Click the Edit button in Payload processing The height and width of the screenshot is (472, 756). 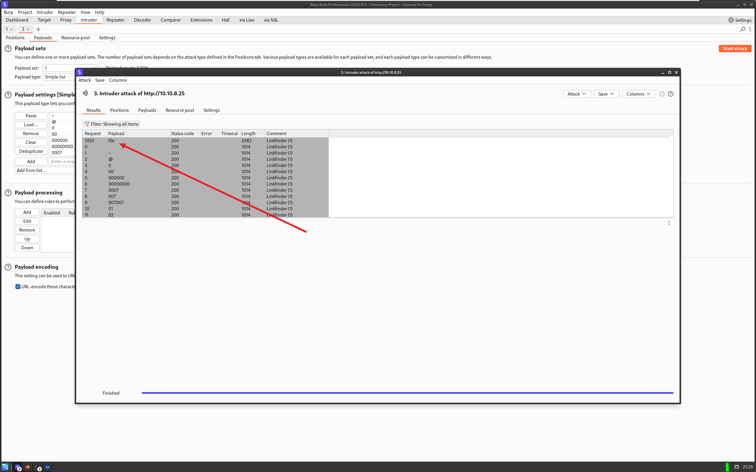(x=27, y=221)
